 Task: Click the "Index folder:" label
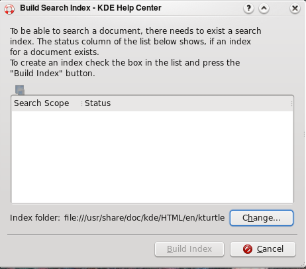point(35,218)
